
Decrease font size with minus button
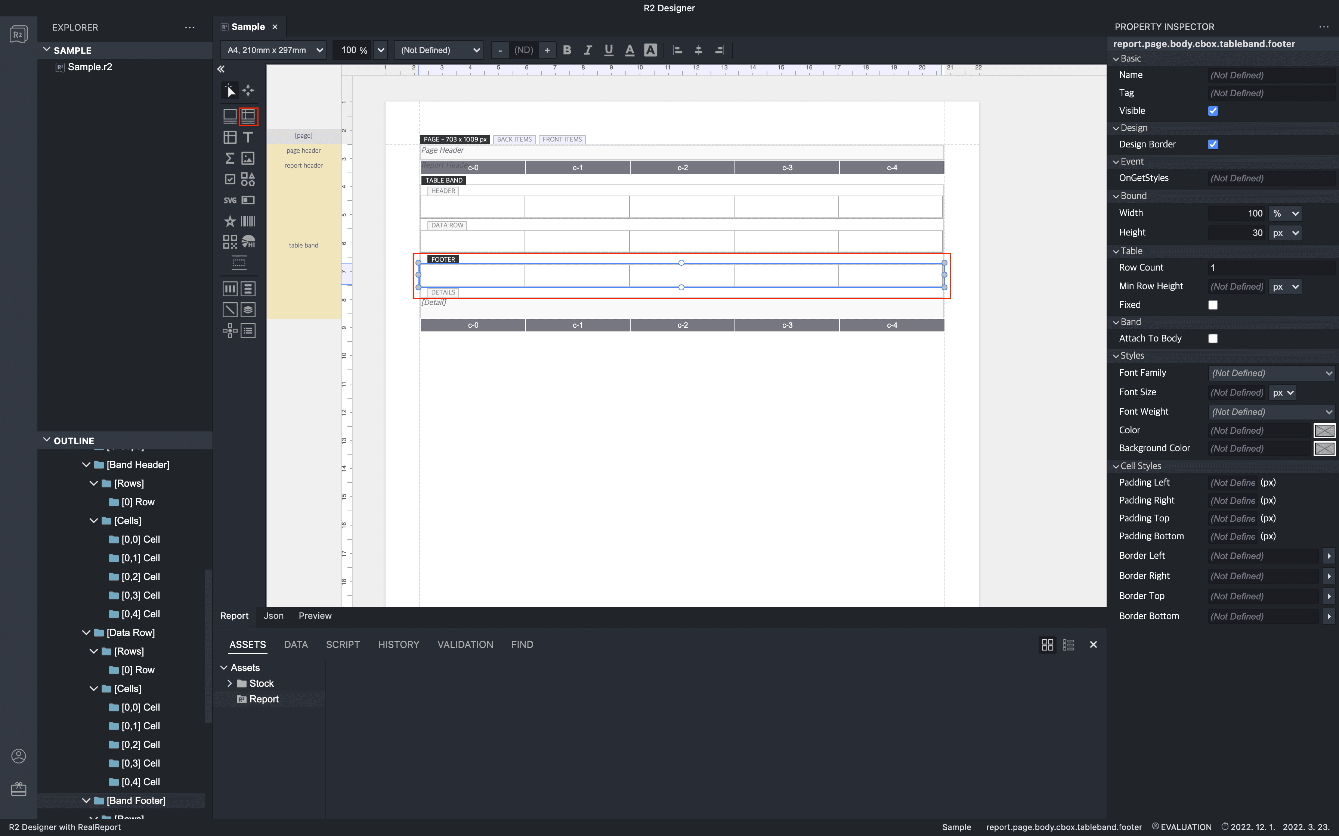[x=500, y=50]
